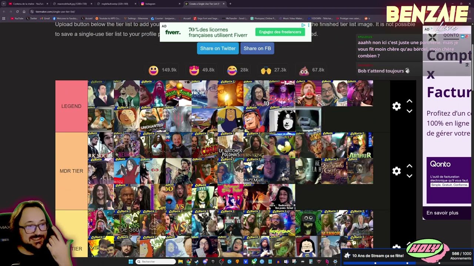Screen dimensions: 474x266
Task: Reload the page
Action: click(x=17, y=11)
